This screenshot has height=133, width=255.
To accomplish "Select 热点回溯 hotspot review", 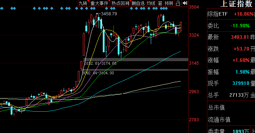I will point(121,3).
